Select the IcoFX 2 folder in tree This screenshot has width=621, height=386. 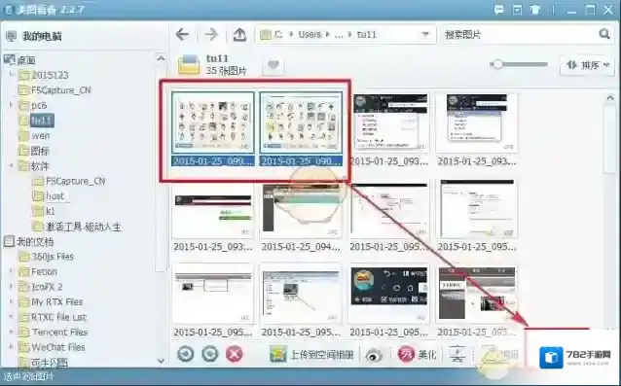pyautogui.click(x=47, y=287)
